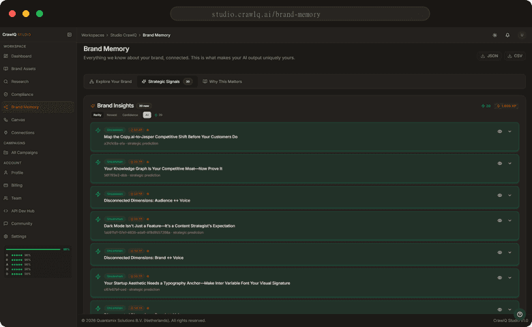Screen dimensions: 532x327
Task: Filter by the green 20 rarity chip
Action: pyautogui.click(x=158, y=115)
